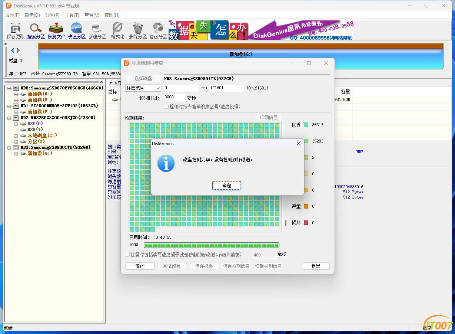The width and height of the screenshot is (455, 334).
Task: Expand the 本地磁盘(C:) partition node
Action: [16, 135]
